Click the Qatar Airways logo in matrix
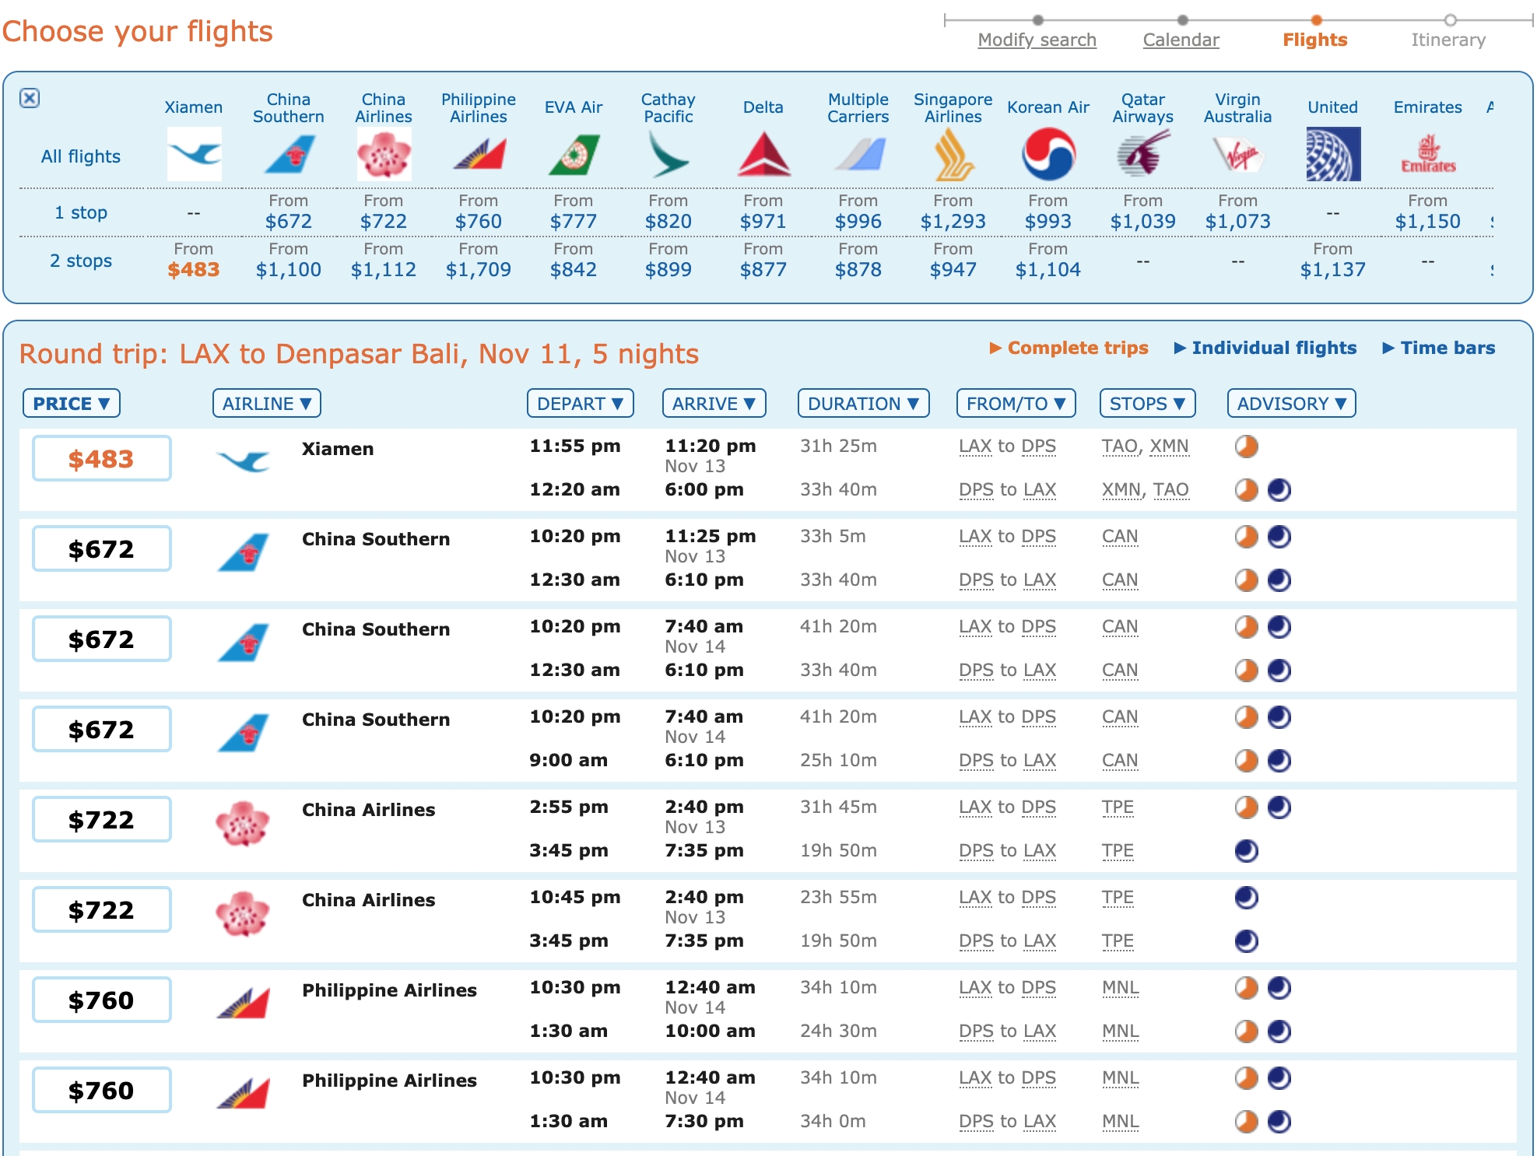Image resolution: width=1537 pixels, height=1156 pixels. pos(1143,154)
